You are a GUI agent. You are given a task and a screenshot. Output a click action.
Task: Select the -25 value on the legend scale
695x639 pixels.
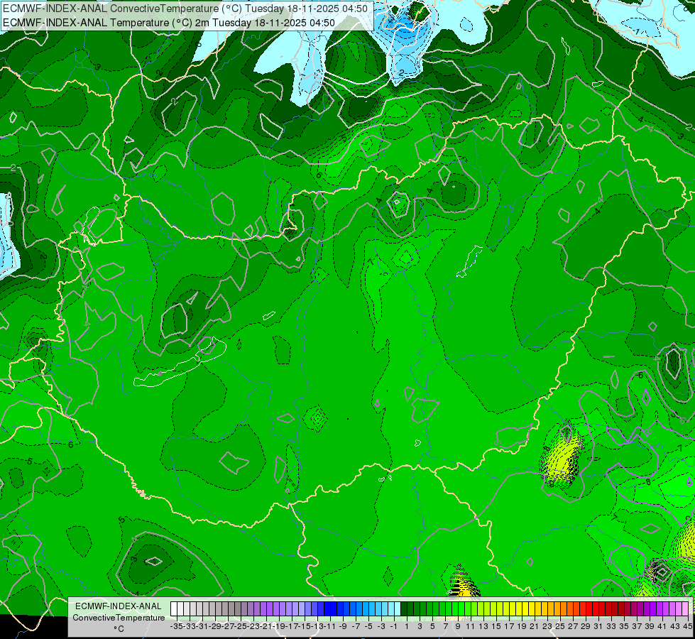240,626
